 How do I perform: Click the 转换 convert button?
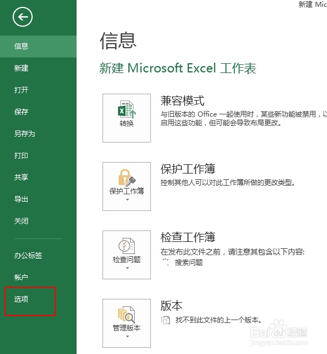click(127, 118)
